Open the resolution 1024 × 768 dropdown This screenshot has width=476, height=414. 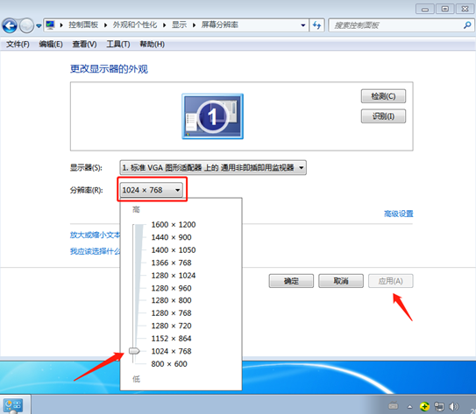(x=152, y=190)
